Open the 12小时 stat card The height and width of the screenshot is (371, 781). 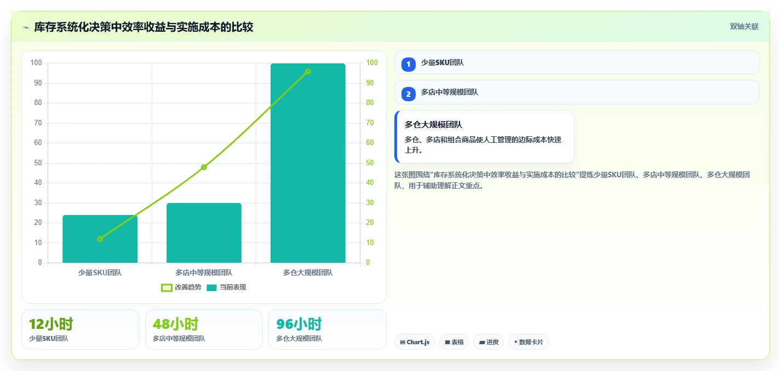[81, 329]
